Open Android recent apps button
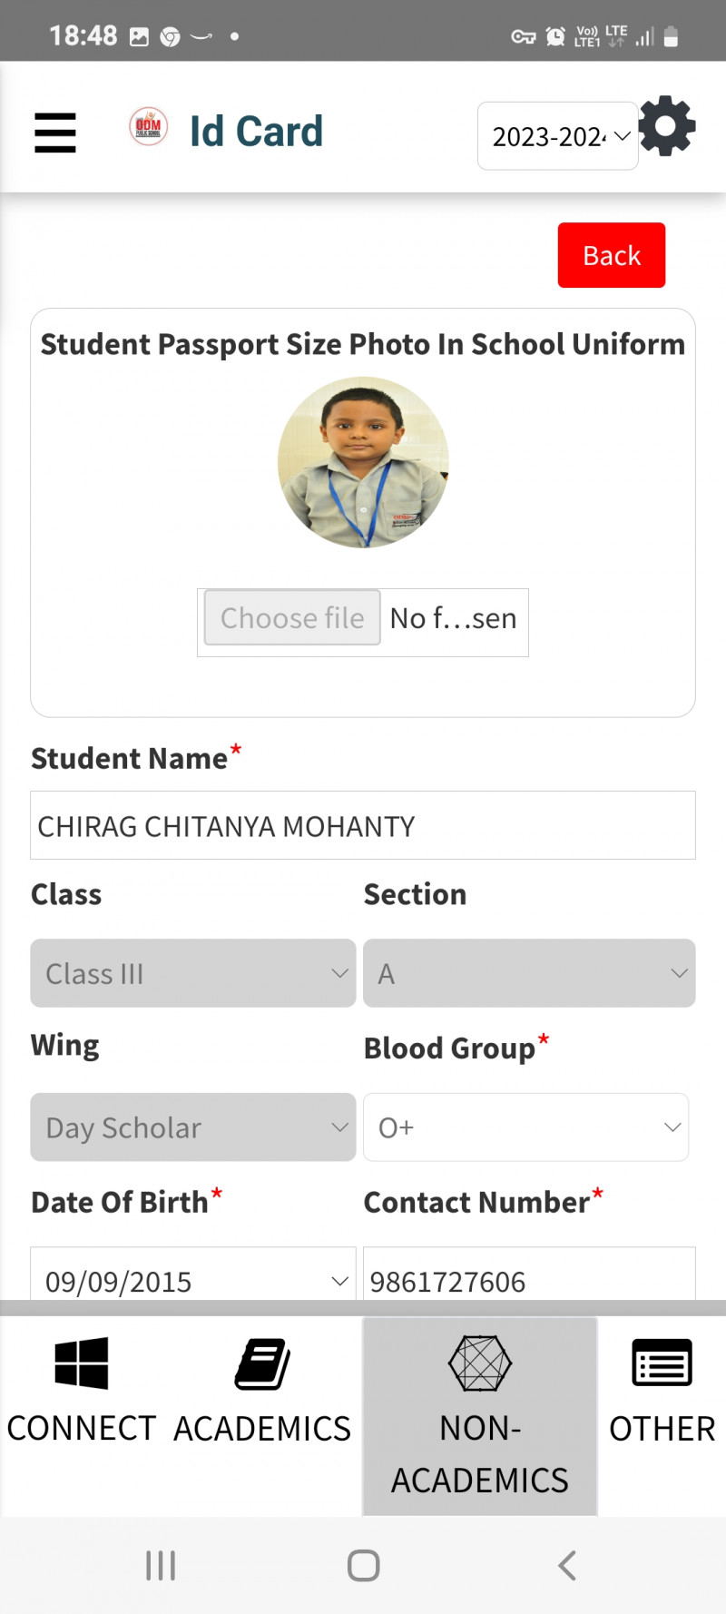 161,1565
